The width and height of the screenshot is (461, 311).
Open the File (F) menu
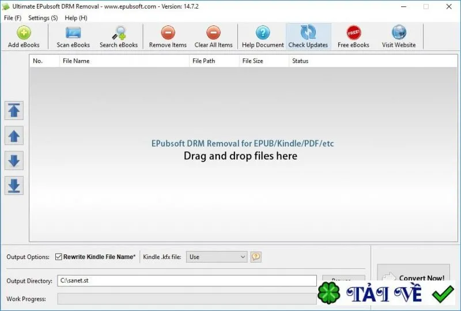coord(13,18)
